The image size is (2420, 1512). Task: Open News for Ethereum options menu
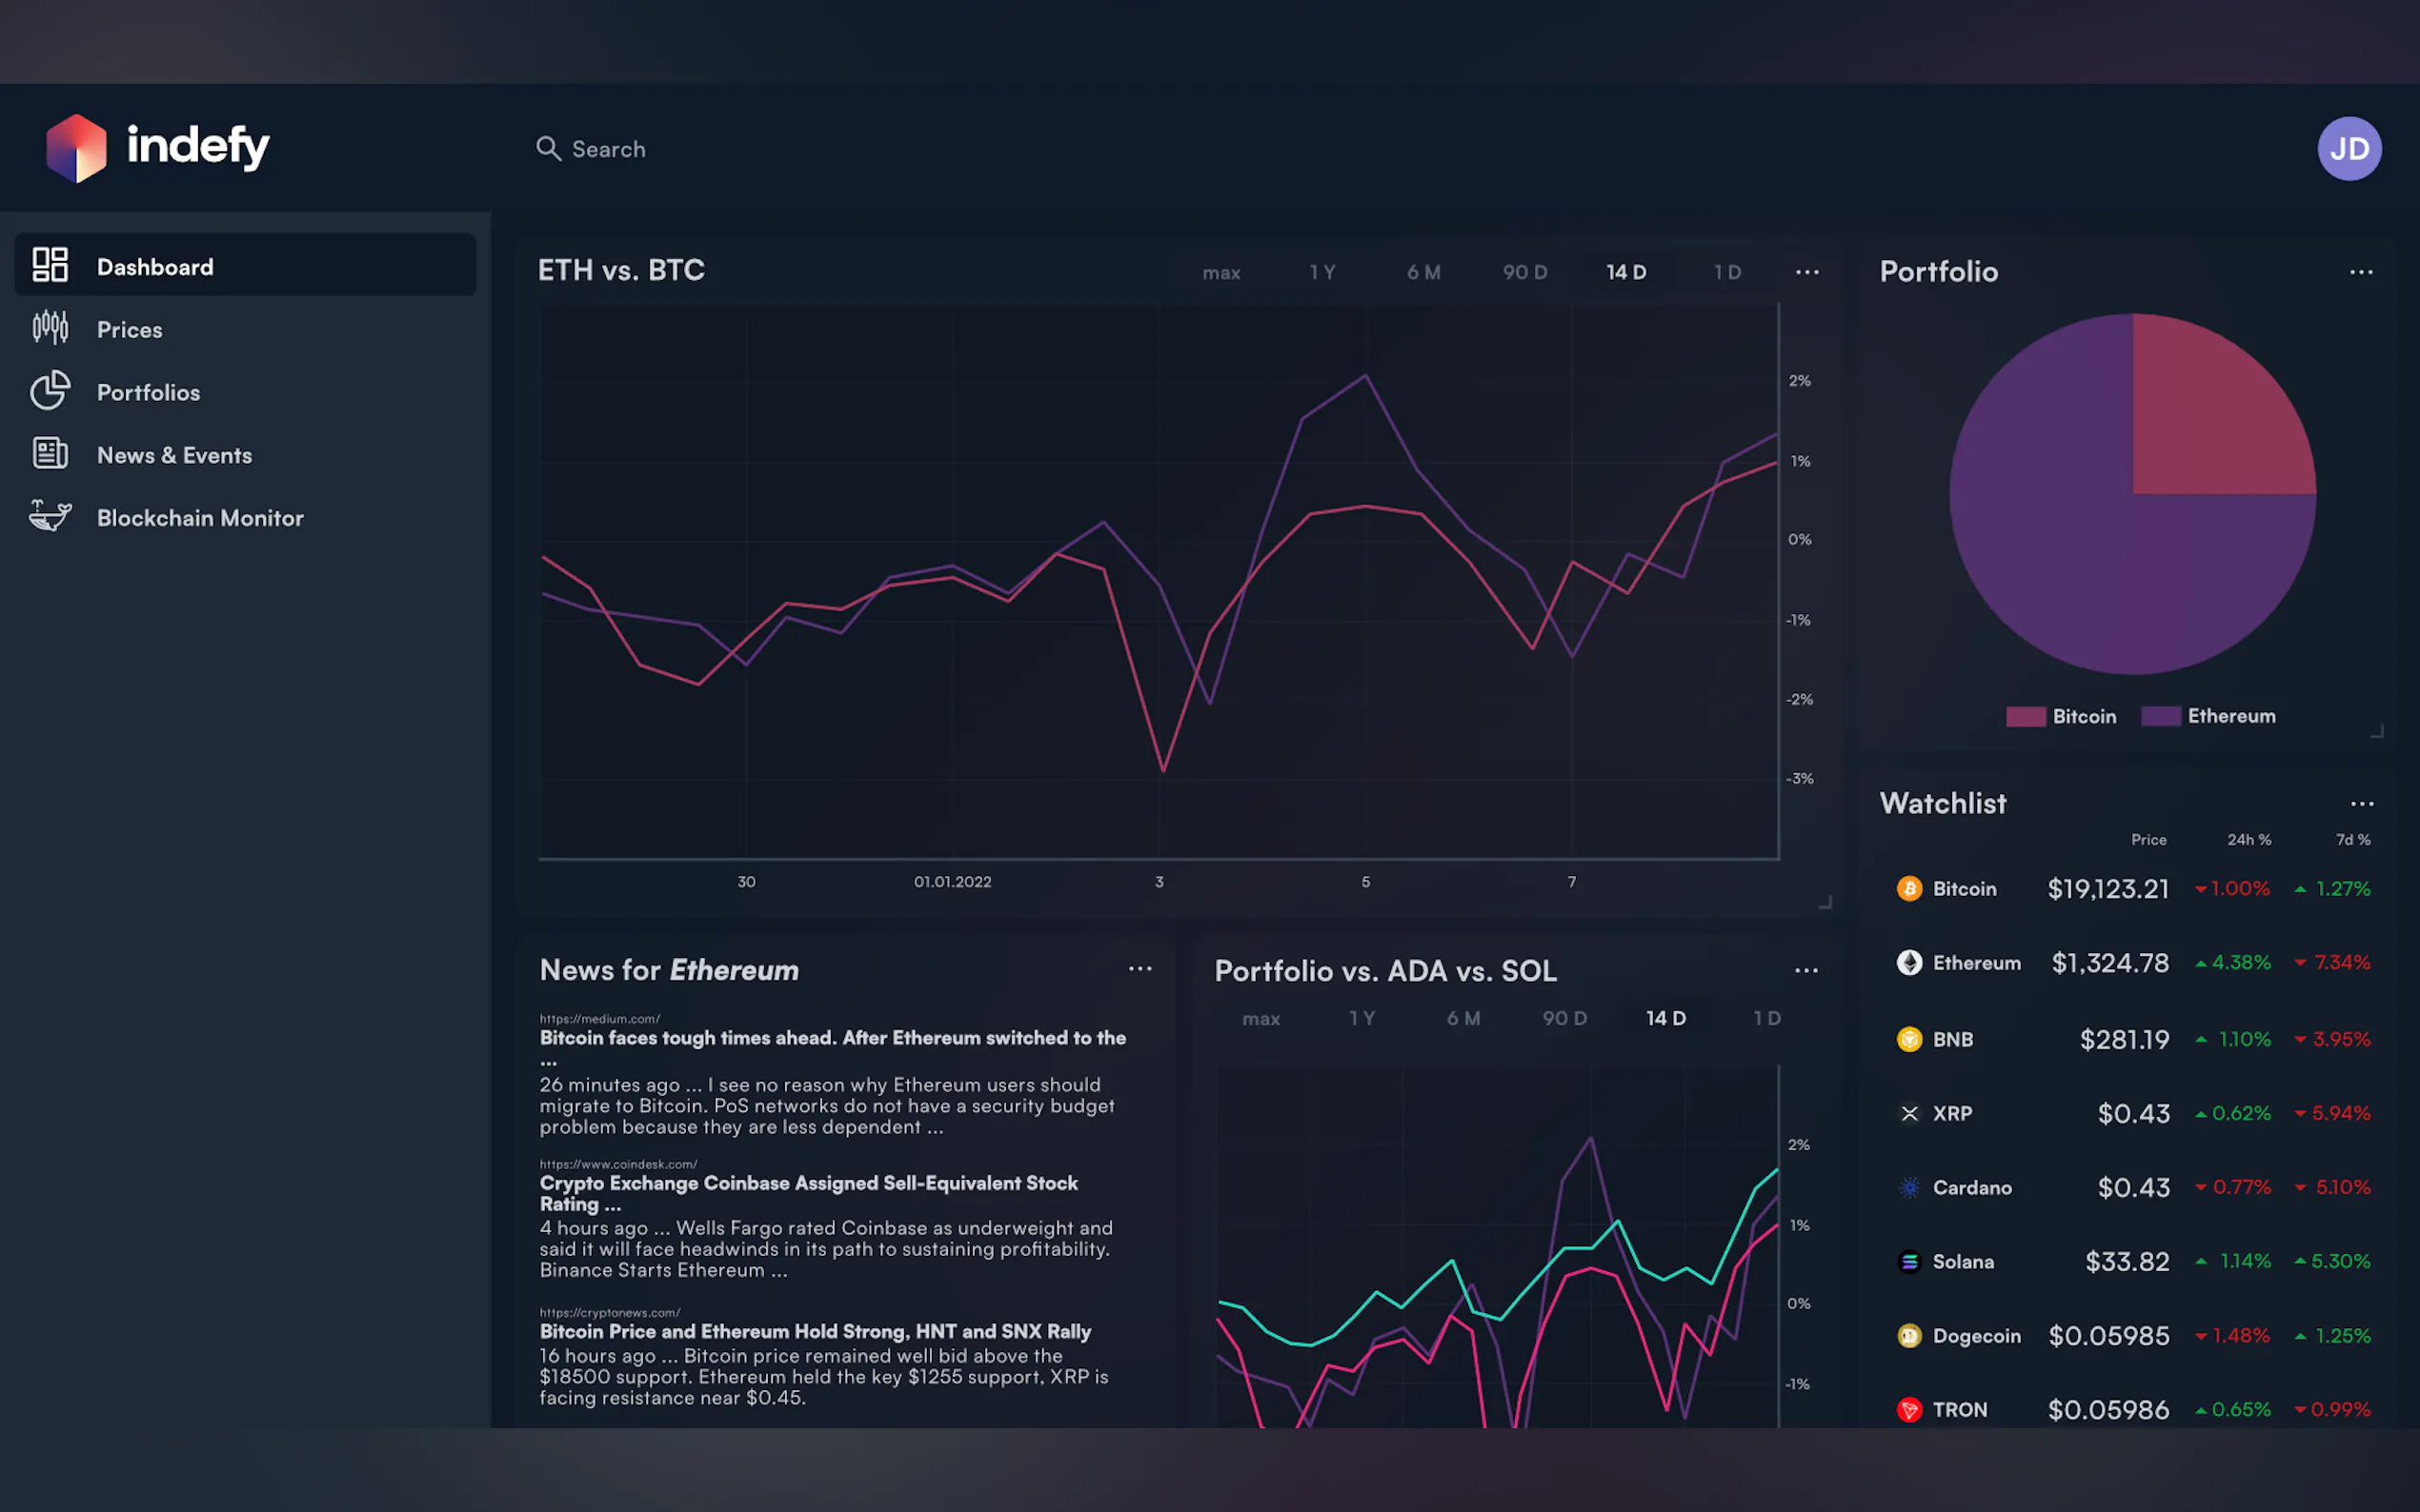(x=1139, y=969)
